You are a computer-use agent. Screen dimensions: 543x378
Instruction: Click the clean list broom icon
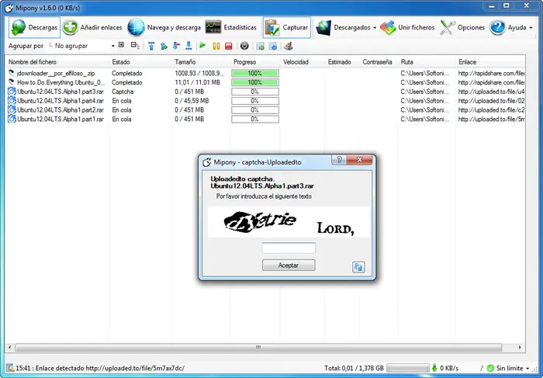point(289,46)
